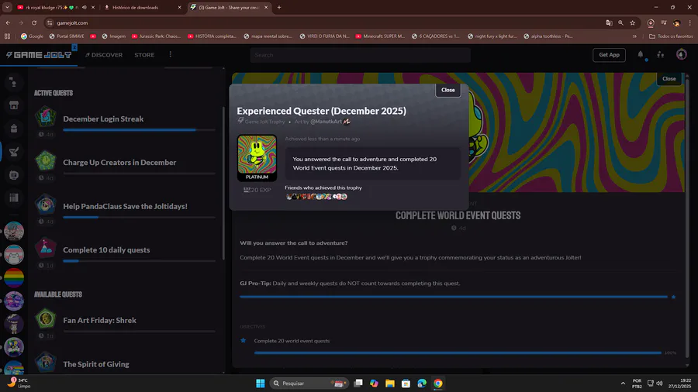The width and height of the screenshot is (698, 392).
Task: Open the Chrome downloads icon
Action: point(651,22)
